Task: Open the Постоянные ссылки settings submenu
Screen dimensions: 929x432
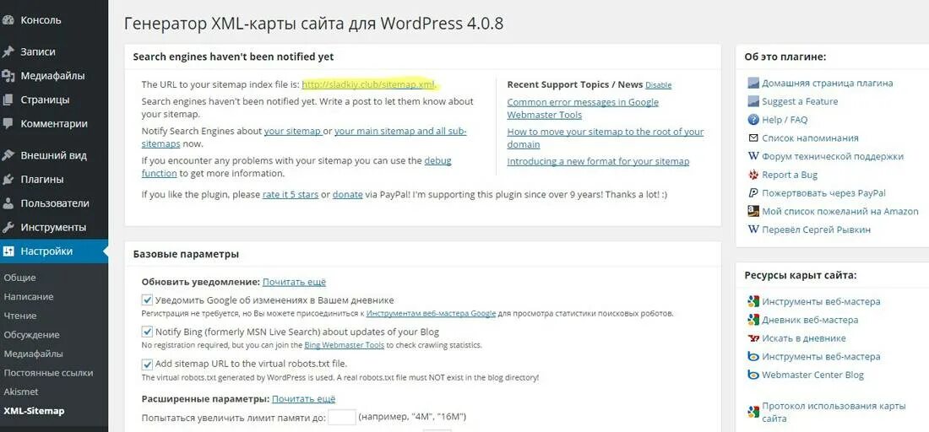Action: pos(48,373)
